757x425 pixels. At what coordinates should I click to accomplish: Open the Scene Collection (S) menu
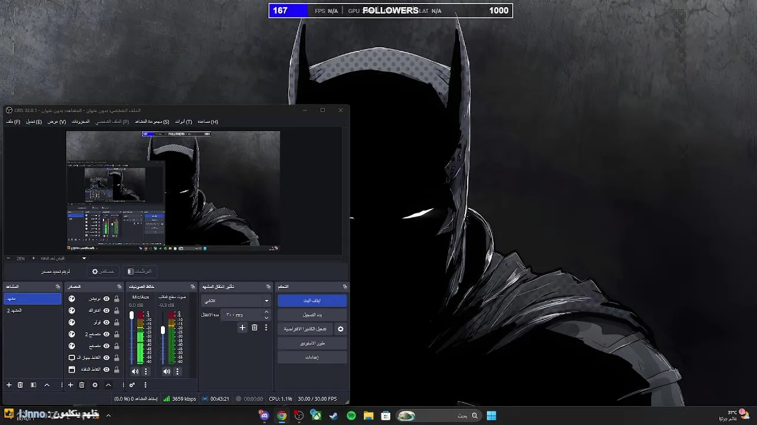[x=152, y=122]
